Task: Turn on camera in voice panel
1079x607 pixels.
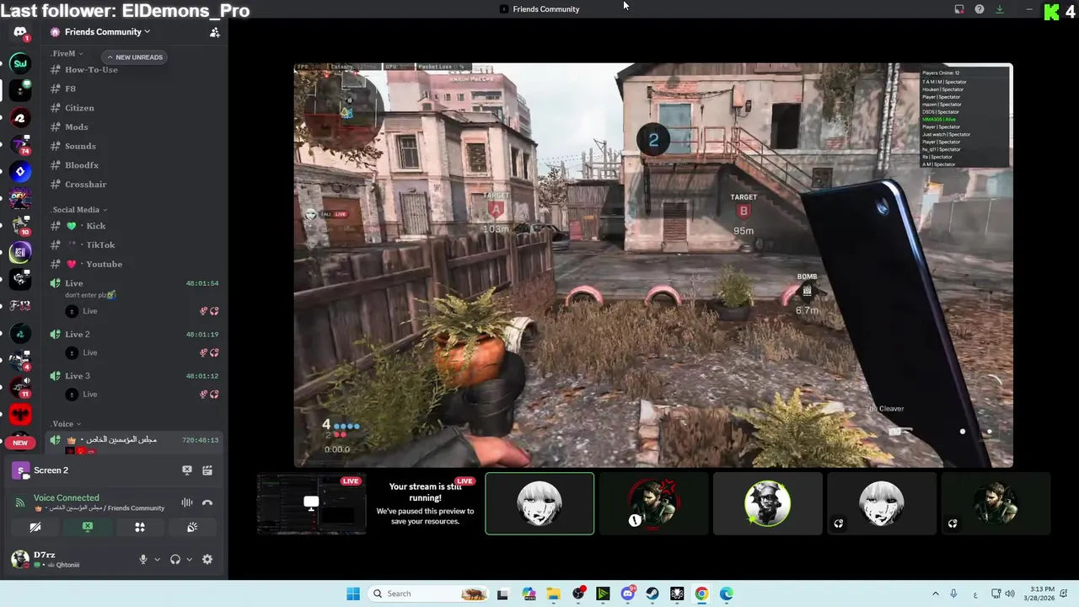Action: pyautogui.click(x=35, y=528)
